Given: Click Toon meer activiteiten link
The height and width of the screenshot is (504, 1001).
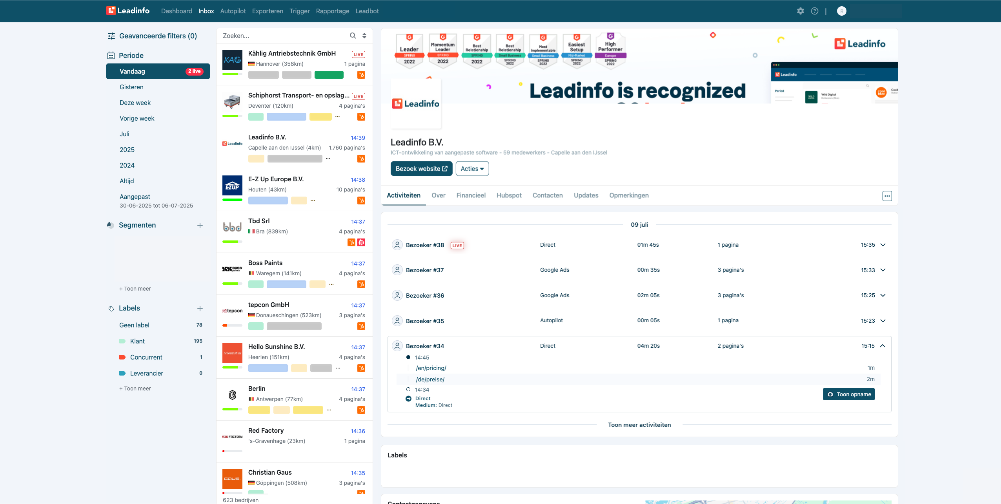Looking at the screenshot, I should (x=639, y=425).
